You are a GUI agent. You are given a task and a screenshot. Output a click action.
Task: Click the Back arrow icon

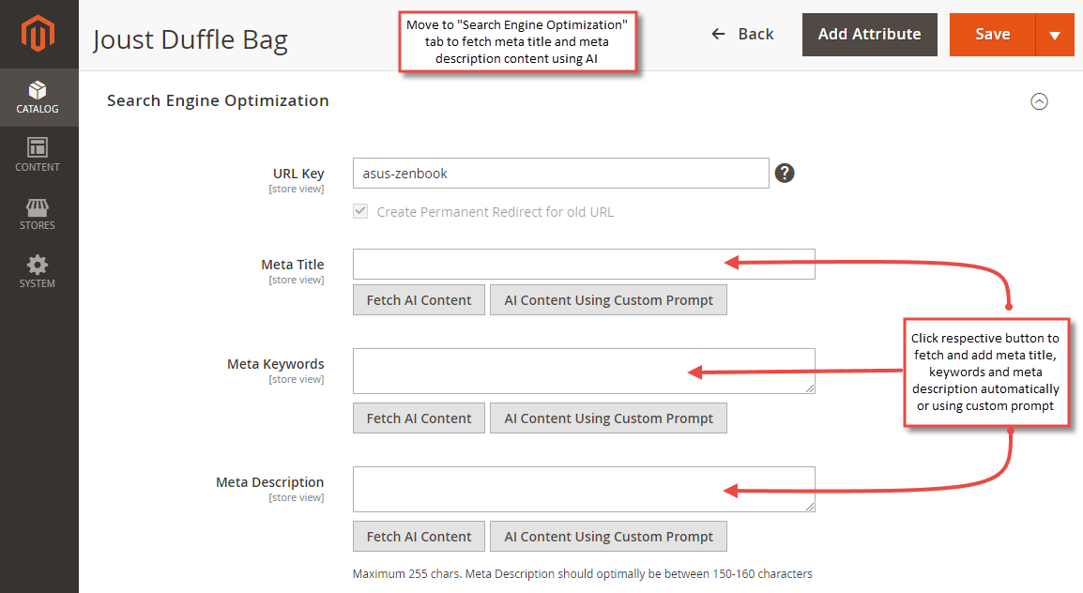coord(717,34)
